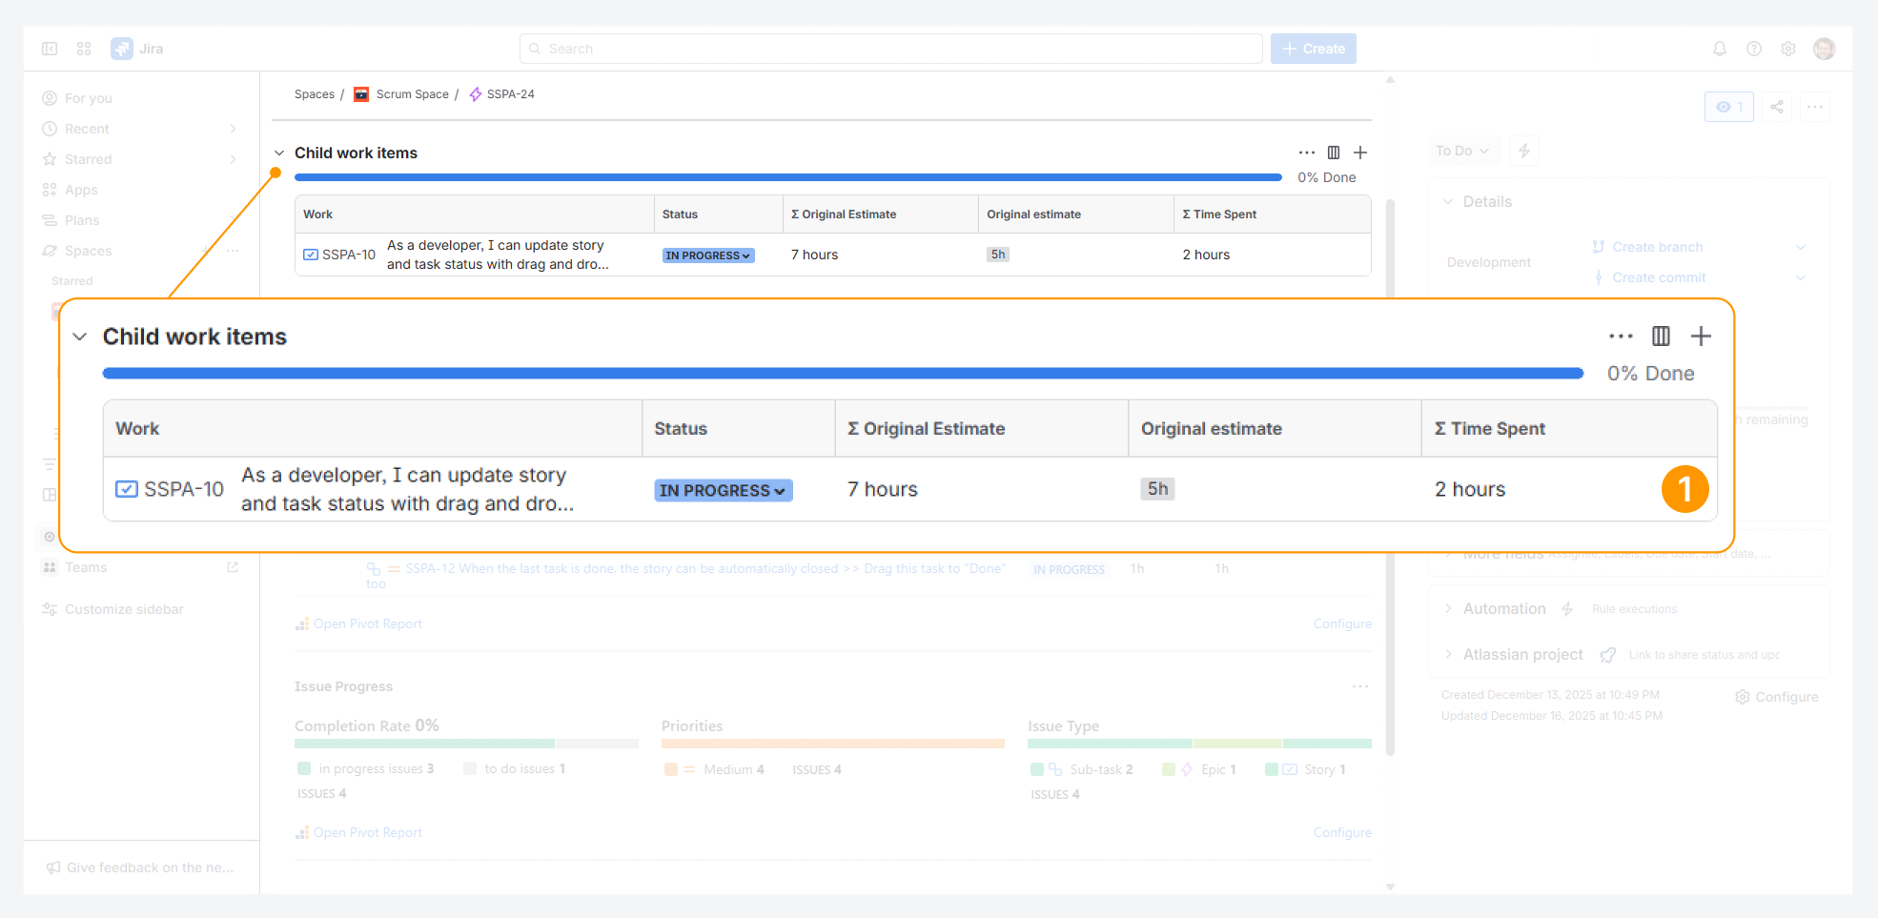This screenshot has width=1878, height=918.
Task: Collapse the sidebar using top-left panel icon
Action: coord(50,49)
